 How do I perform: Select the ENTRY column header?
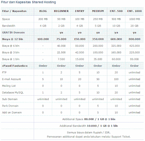click(79, 11)
